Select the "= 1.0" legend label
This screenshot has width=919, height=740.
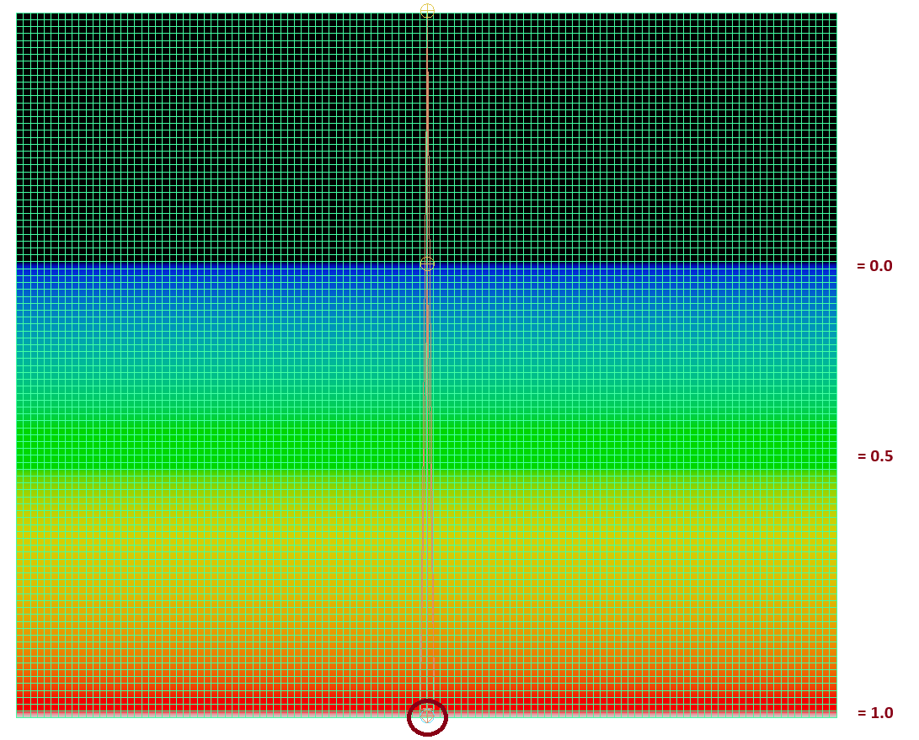point(874,713)
